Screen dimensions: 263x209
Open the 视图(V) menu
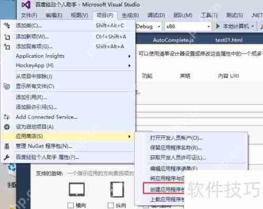click(79, 15)
